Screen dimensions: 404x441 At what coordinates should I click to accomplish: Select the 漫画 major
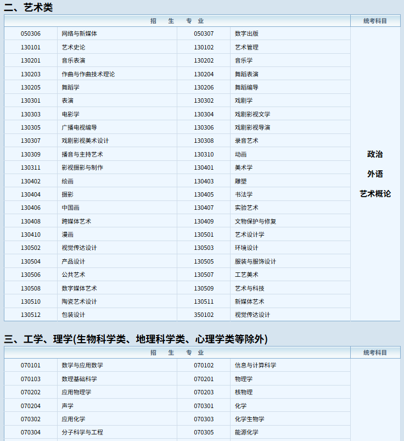coord(68,235)
